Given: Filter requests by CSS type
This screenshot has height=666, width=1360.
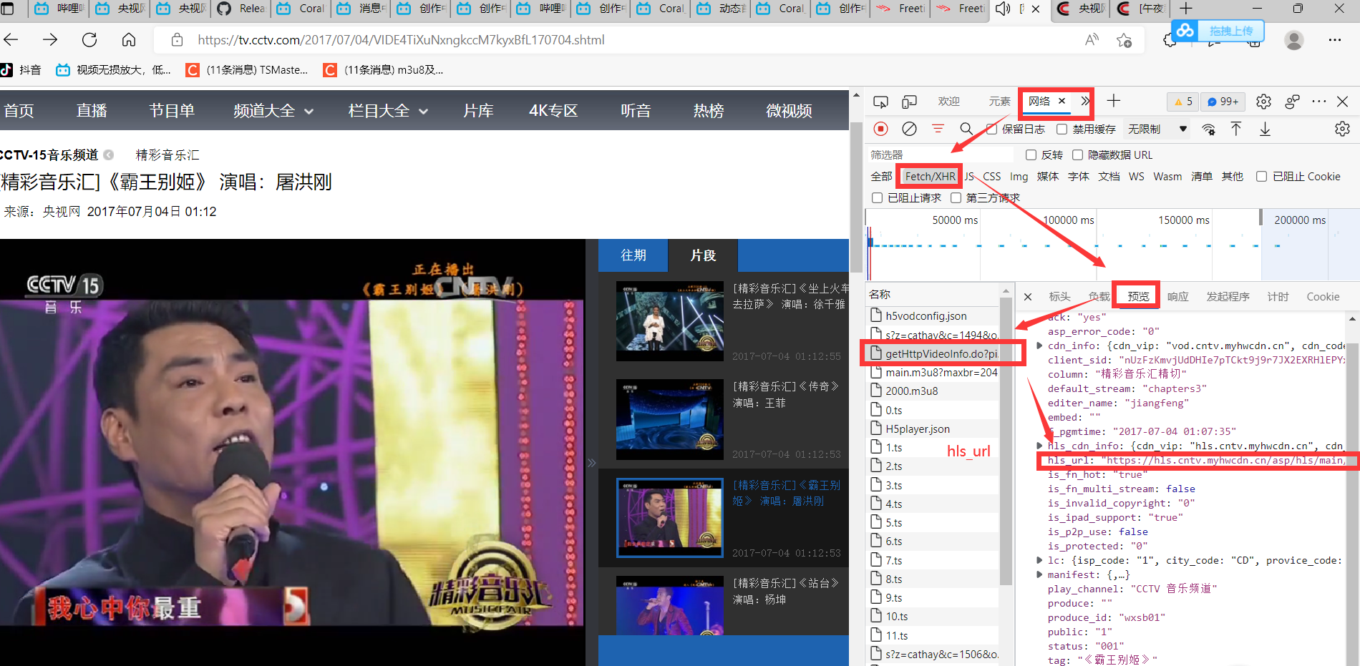Looking at the screenshot, I should coord(992,177).
